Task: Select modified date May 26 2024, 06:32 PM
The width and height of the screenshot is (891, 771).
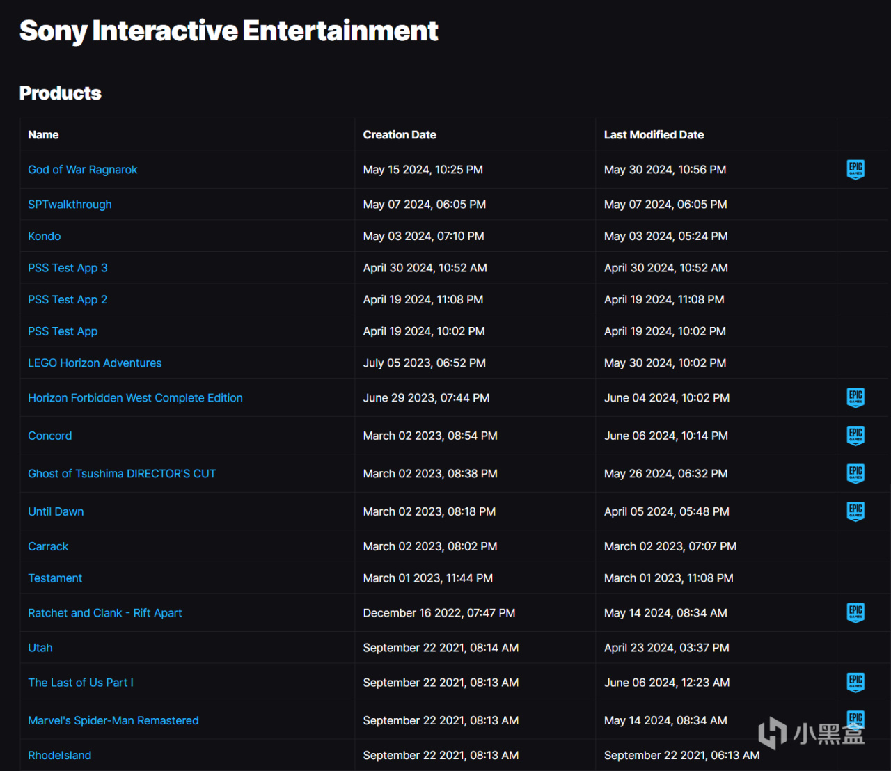Action: (x=665, y=474)
